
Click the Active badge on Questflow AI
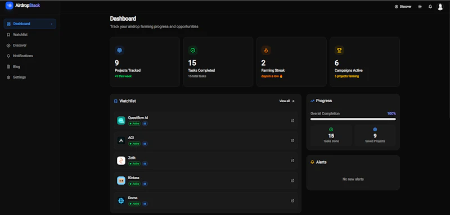click(x=134, y=123)
